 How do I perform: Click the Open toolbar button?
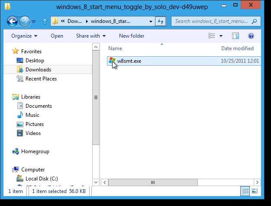57,36
